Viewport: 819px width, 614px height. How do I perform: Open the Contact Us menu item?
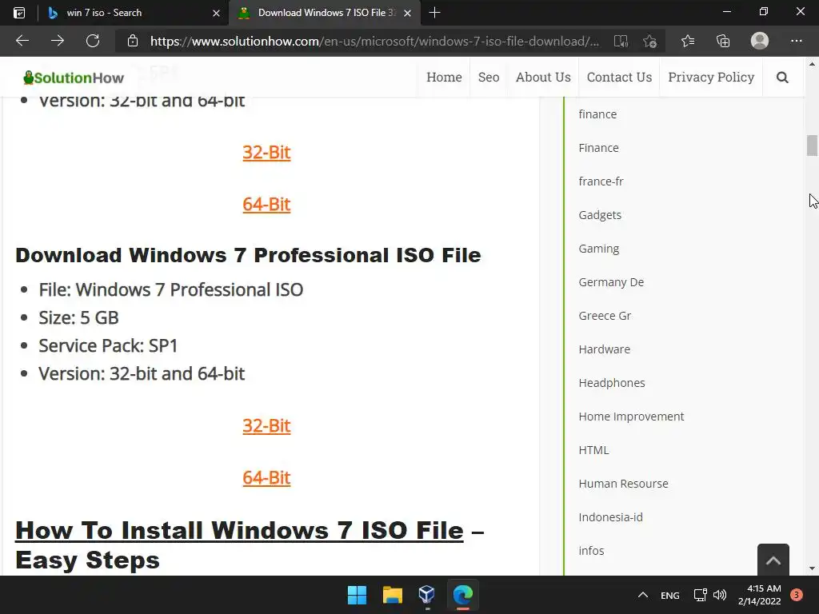coord(620,78)
